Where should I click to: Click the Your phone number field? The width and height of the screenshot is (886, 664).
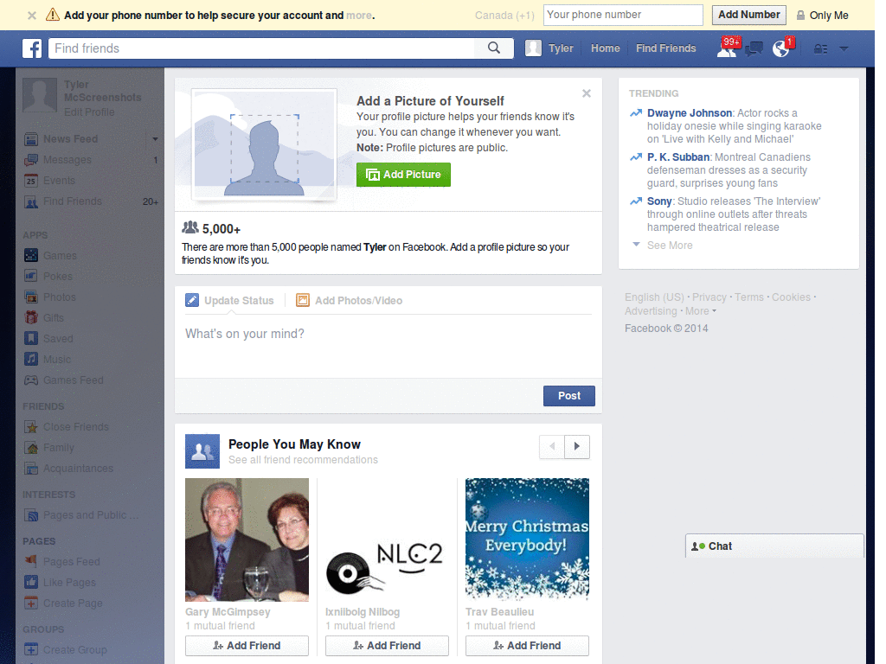(623, 15)
